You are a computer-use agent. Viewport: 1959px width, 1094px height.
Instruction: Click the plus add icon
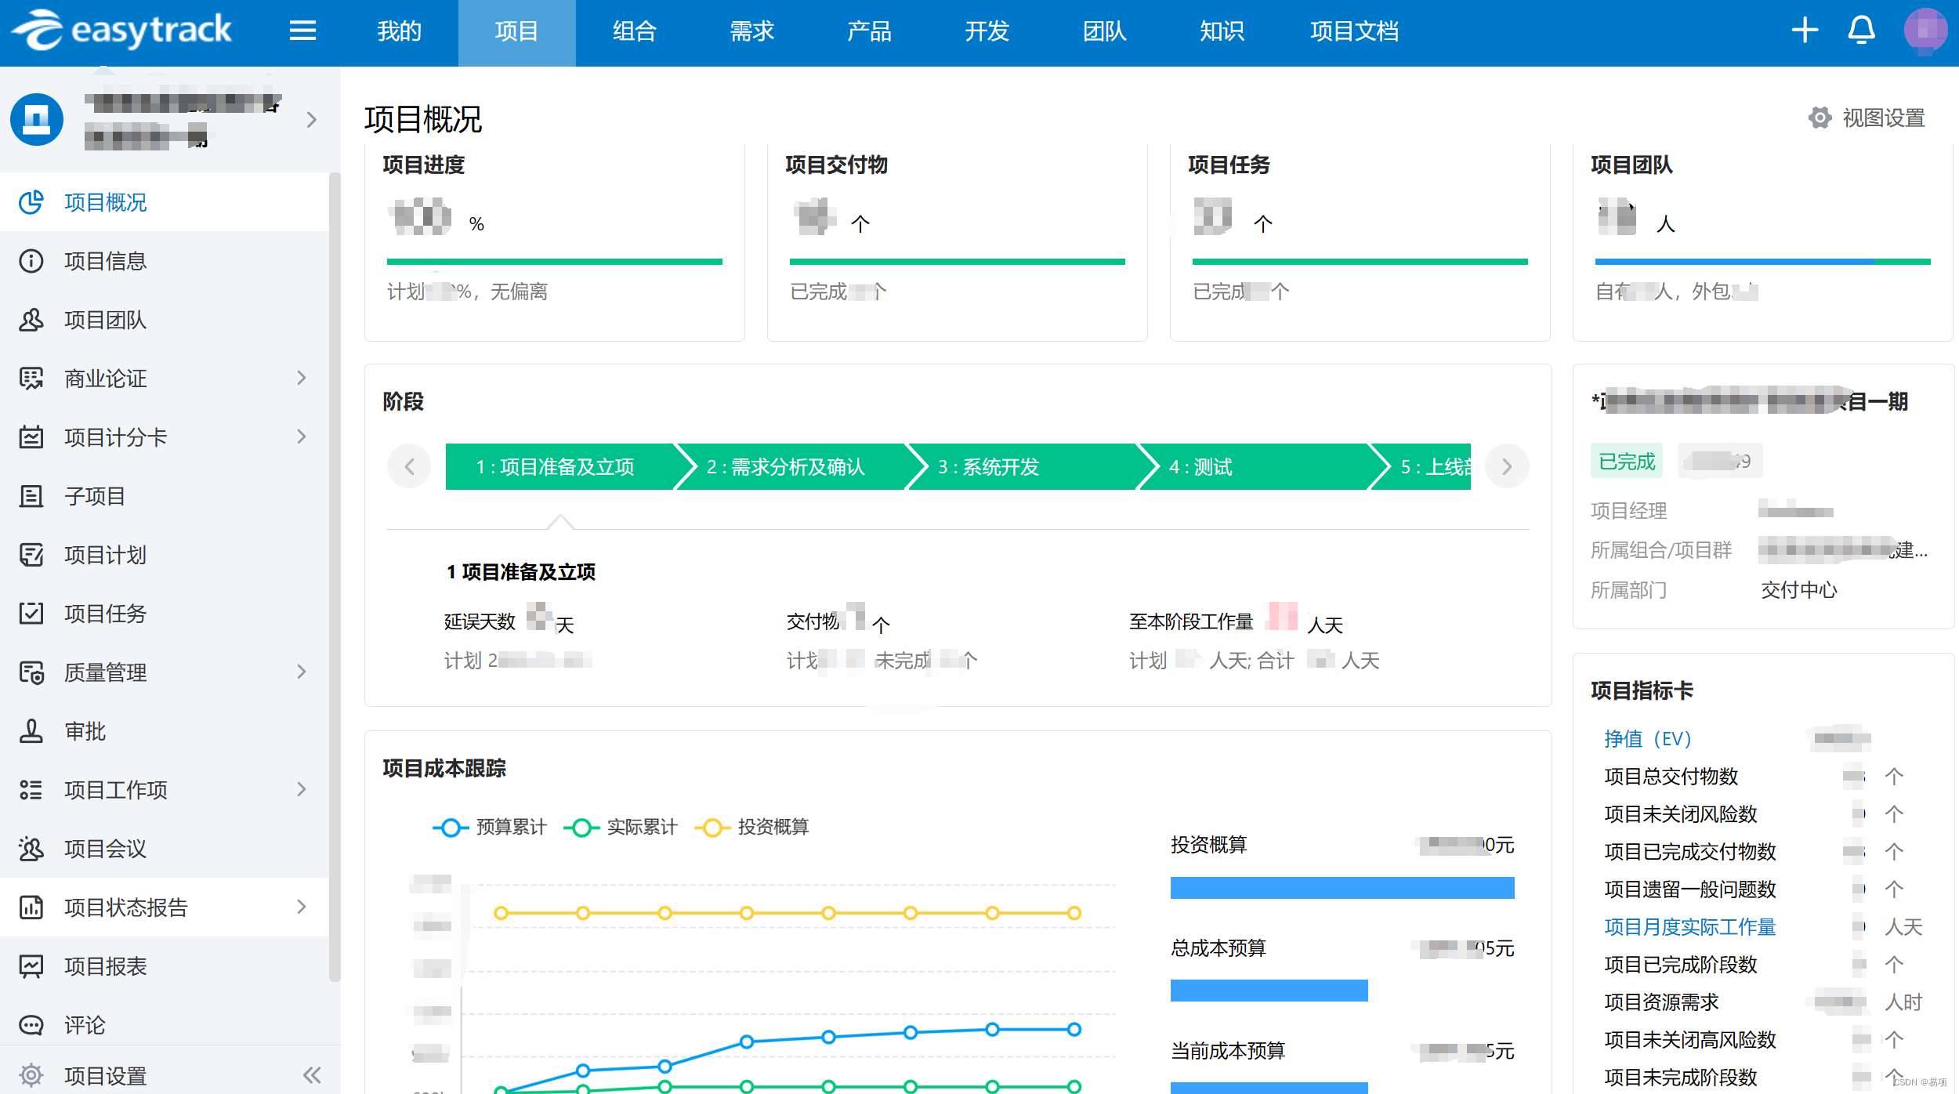(1805, 31)
